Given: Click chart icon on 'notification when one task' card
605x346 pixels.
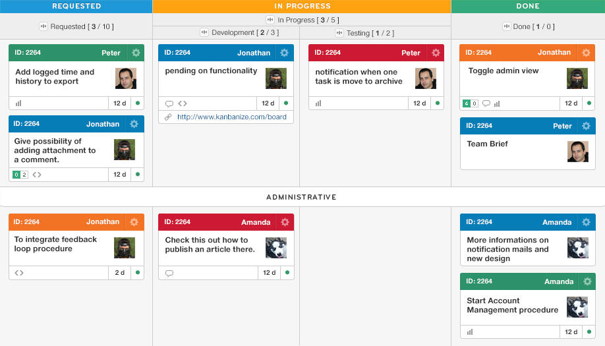Looking at the screenshot, I should pos(318,103).
